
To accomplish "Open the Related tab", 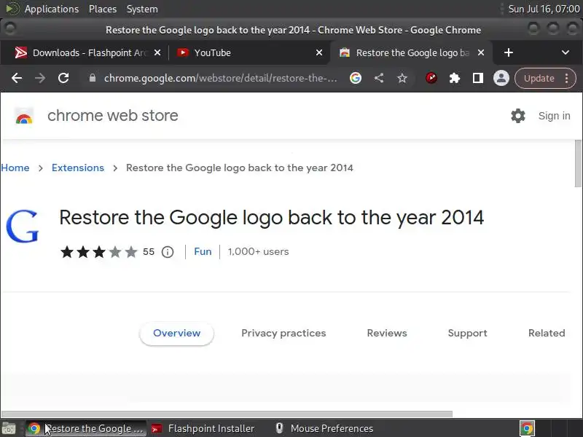I will (x=547, y=334).
